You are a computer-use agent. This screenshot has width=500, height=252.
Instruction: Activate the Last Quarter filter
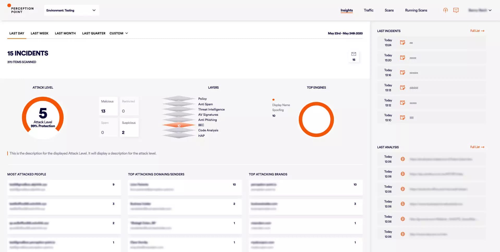pyautogui.click(x=94, y=33)
